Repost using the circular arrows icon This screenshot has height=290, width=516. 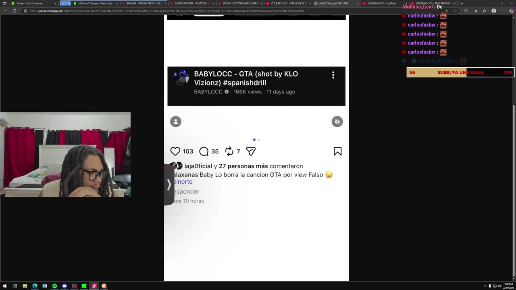[x=229, y=151]
